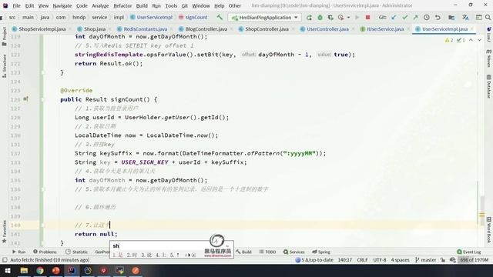This screenshot has width=493, height=277.
Task: Close the UserServiceImpl.java tab
Action: click(472, 29)
